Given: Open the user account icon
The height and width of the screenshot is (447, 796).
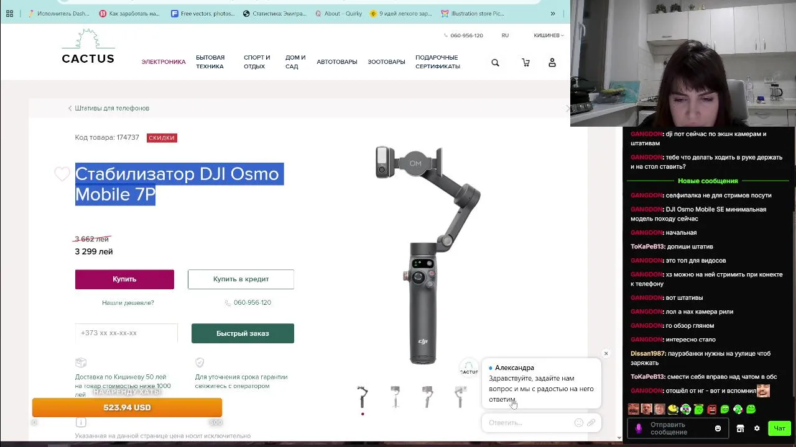Looking at the screenshot, I should pos(552,62).
